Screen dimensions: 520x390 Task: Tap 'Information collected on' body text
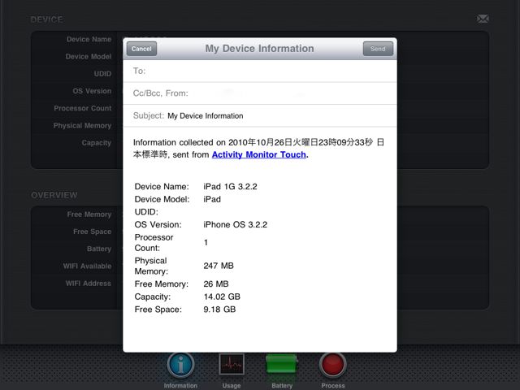click(x=180, y=142)
